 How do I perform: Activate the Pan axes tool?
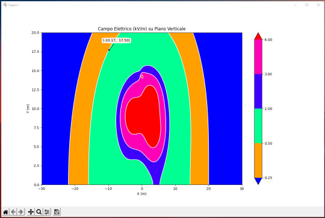(31, 212)
